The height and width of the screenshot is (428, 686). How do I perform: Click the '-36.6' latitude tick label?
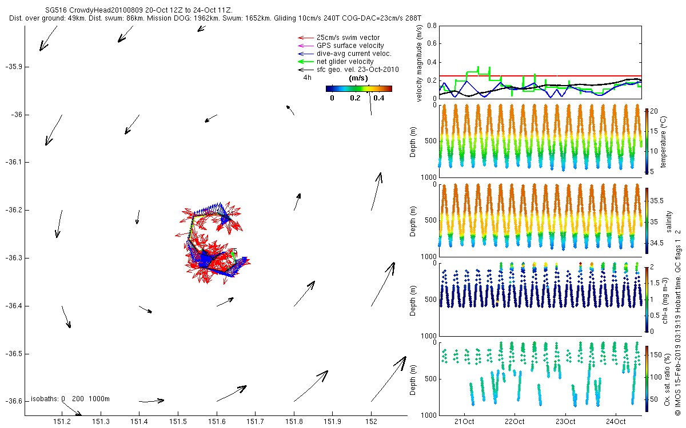pyautogui.click(x=13, y=402)
